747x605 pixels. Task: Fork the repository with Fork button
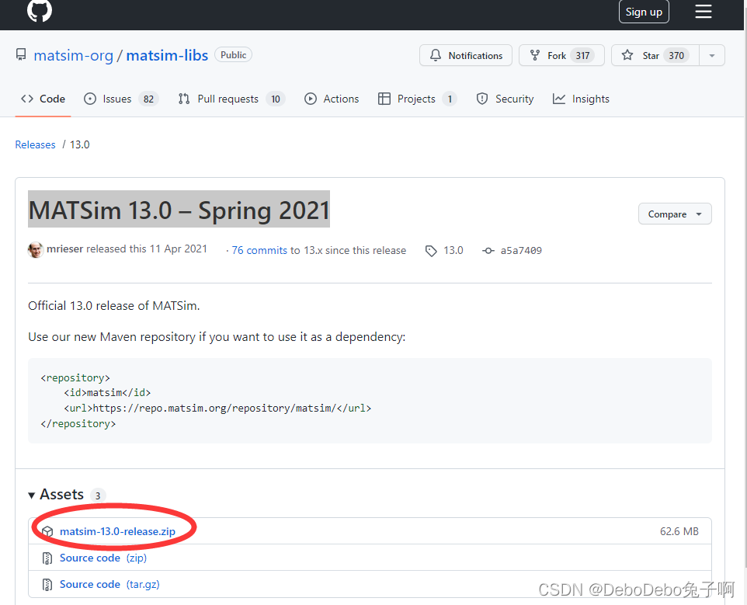[561, 55]
